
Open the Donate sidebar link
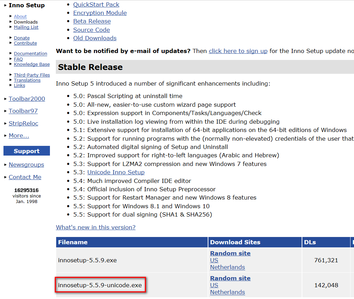[22, 38]
